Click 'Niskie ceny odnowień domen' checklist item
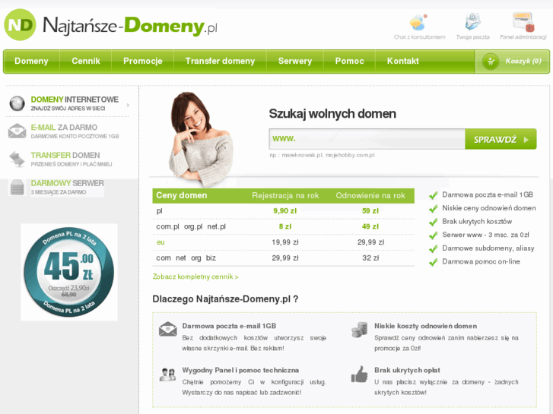Screen dimensions: 553x414 click(x=489, y=208)
